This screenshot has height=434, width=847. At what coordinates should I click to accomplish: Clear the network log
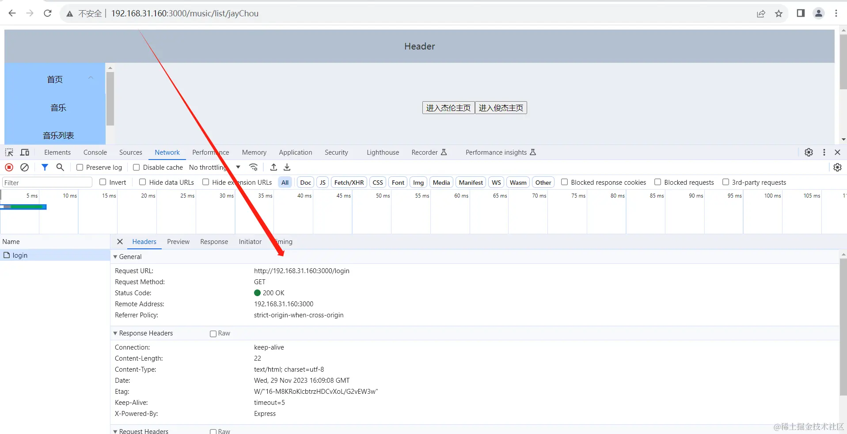coord(25,168)
